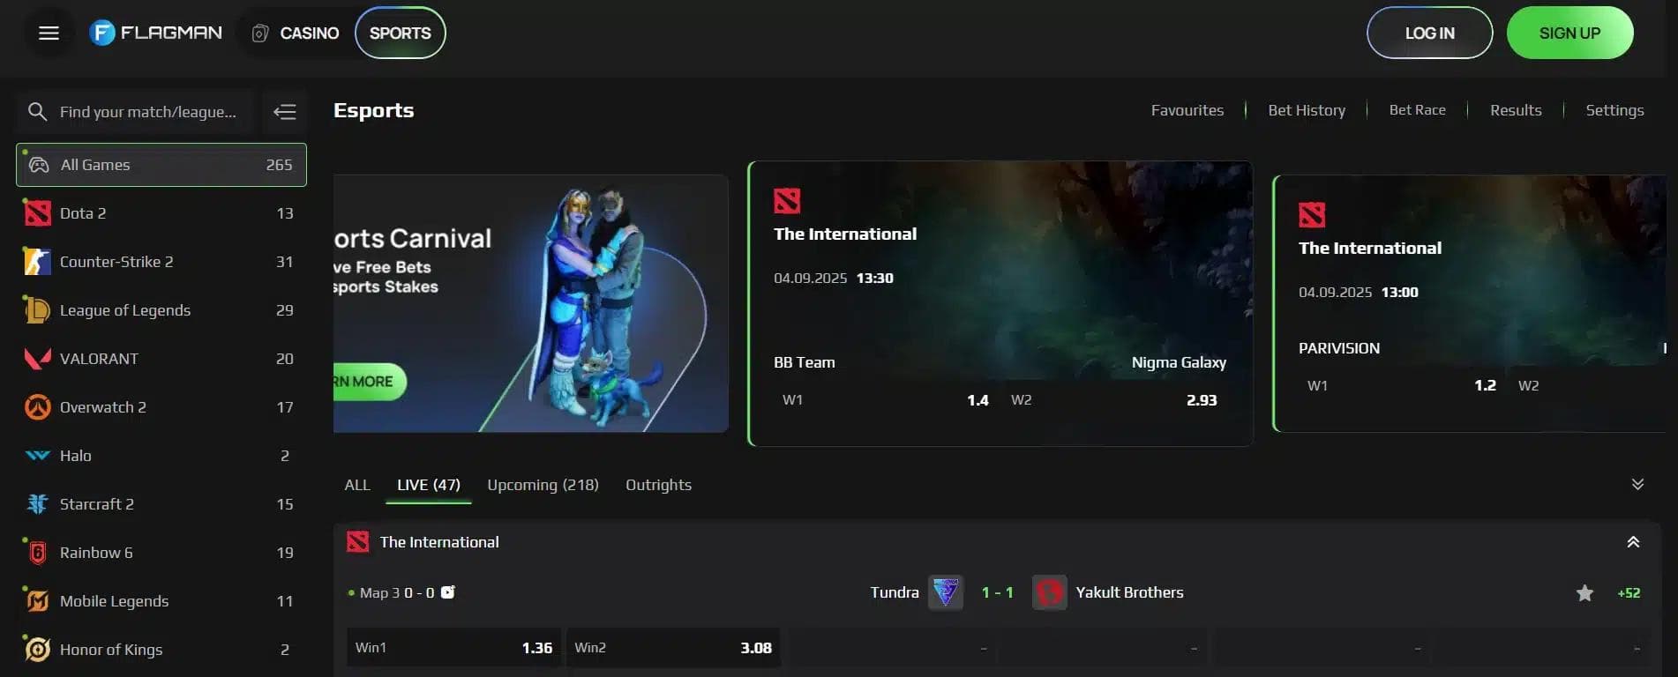Screen dimensions: 1678x677
Task: Click the Log In button
Action: click(x=1429, y=33)
